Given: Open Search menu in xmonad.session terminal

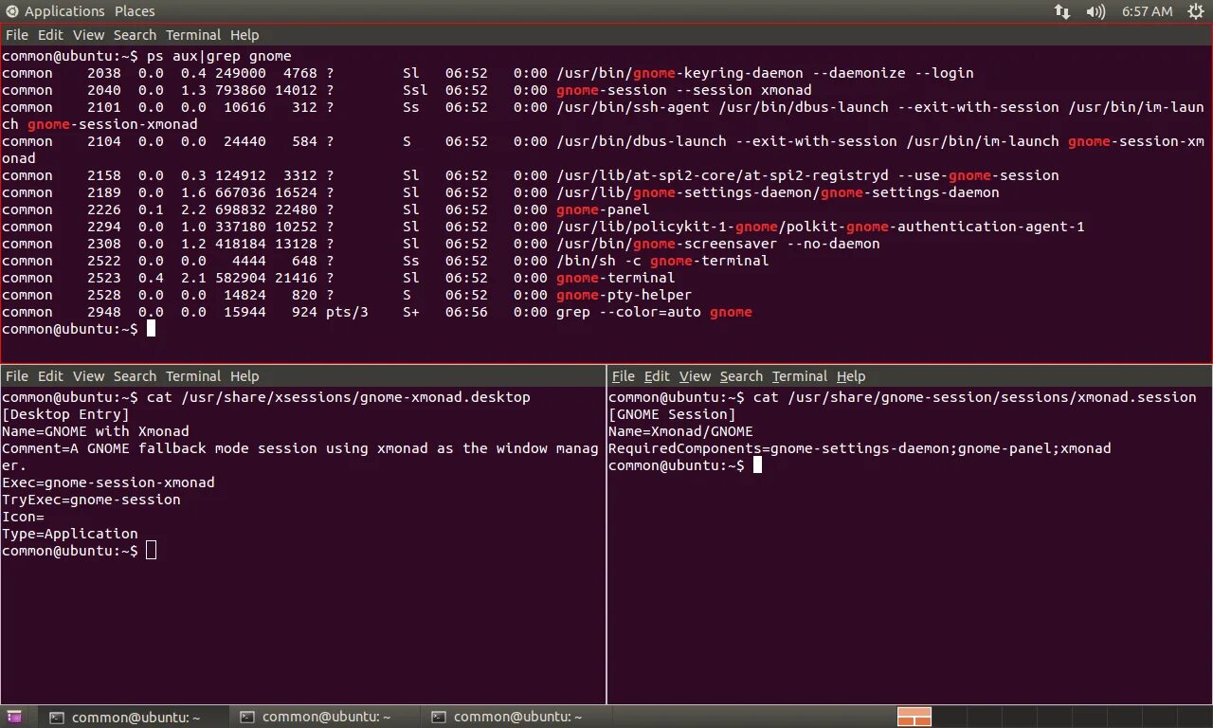Looking at the screenshot, I should pyautogui.click(x=741, y=376).
